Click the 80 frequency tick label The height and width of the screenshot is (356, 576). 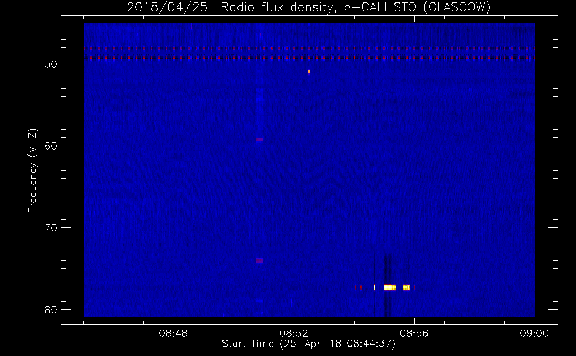tap(51, 310)
